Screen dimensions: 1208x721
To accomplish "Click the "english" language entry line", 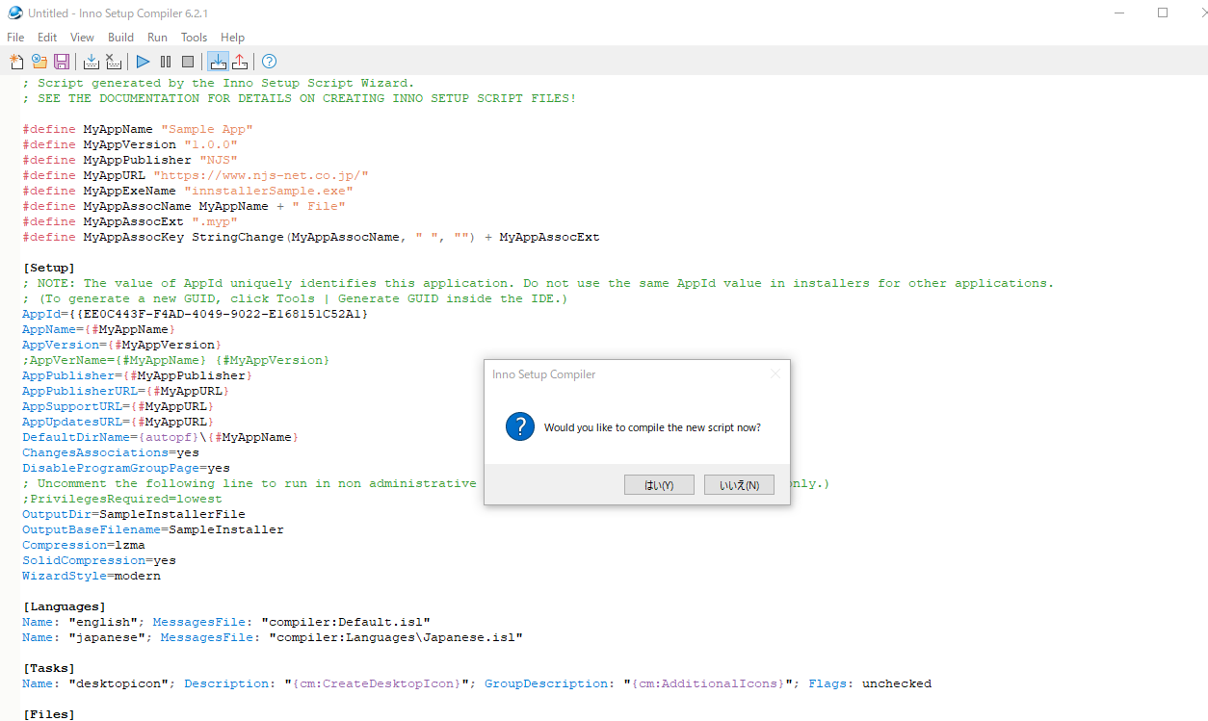I will point(226,622).
